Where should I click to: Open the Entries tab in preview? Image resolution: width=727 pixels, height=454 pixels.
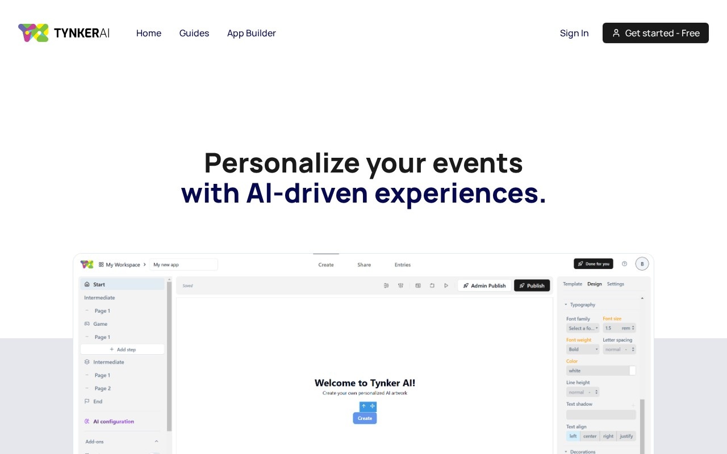(x=403, y=264)
